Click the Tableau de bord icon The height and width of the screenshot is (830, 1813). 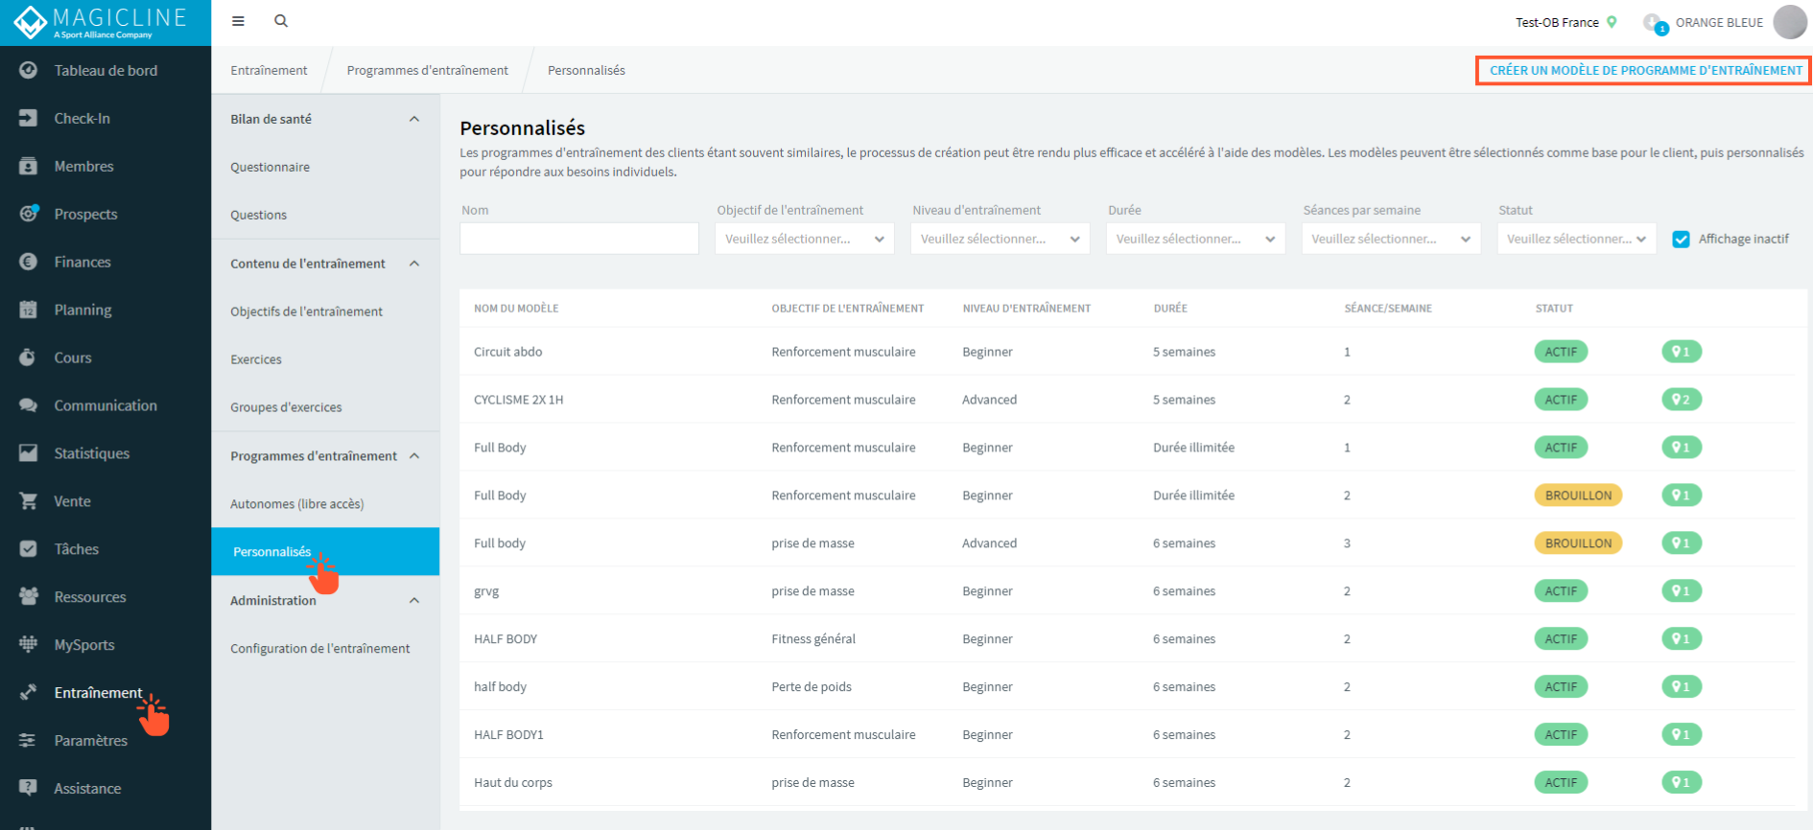(29, 70)
